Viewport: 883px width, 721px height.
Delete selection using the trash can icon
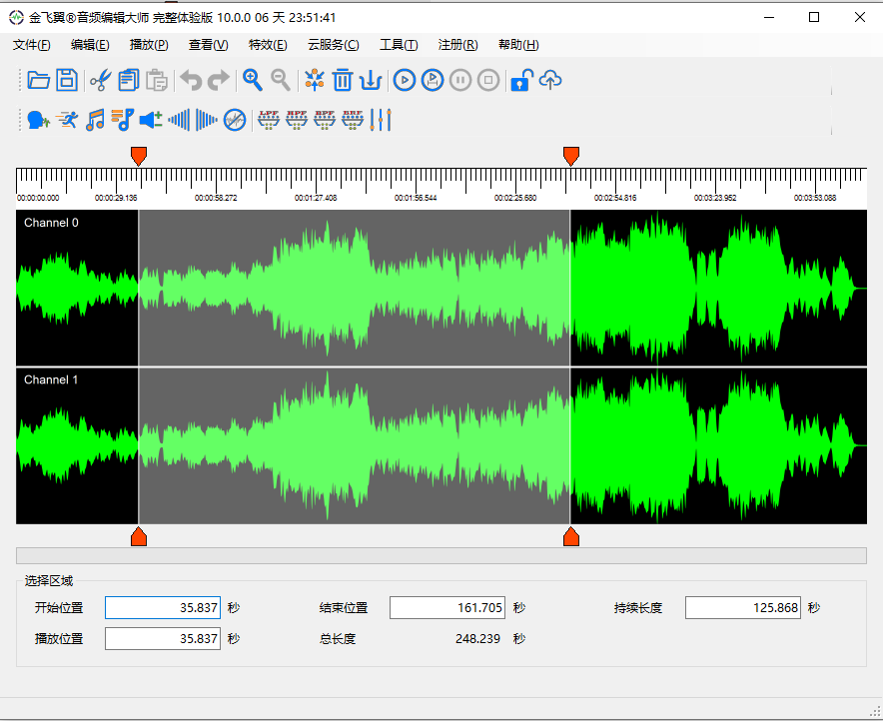tap(343, 81)
